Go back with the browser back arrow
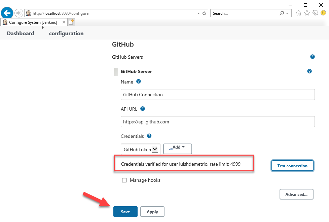This screenshot has height=222, width=329. pyautogui.click(x=7, y=13)
